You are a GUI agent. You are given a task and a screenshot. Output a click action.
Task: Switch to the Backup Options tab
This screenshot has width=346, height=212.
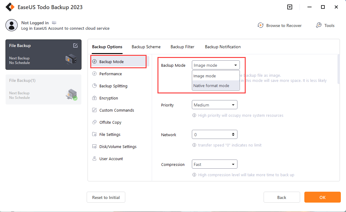tap(107, 47)
